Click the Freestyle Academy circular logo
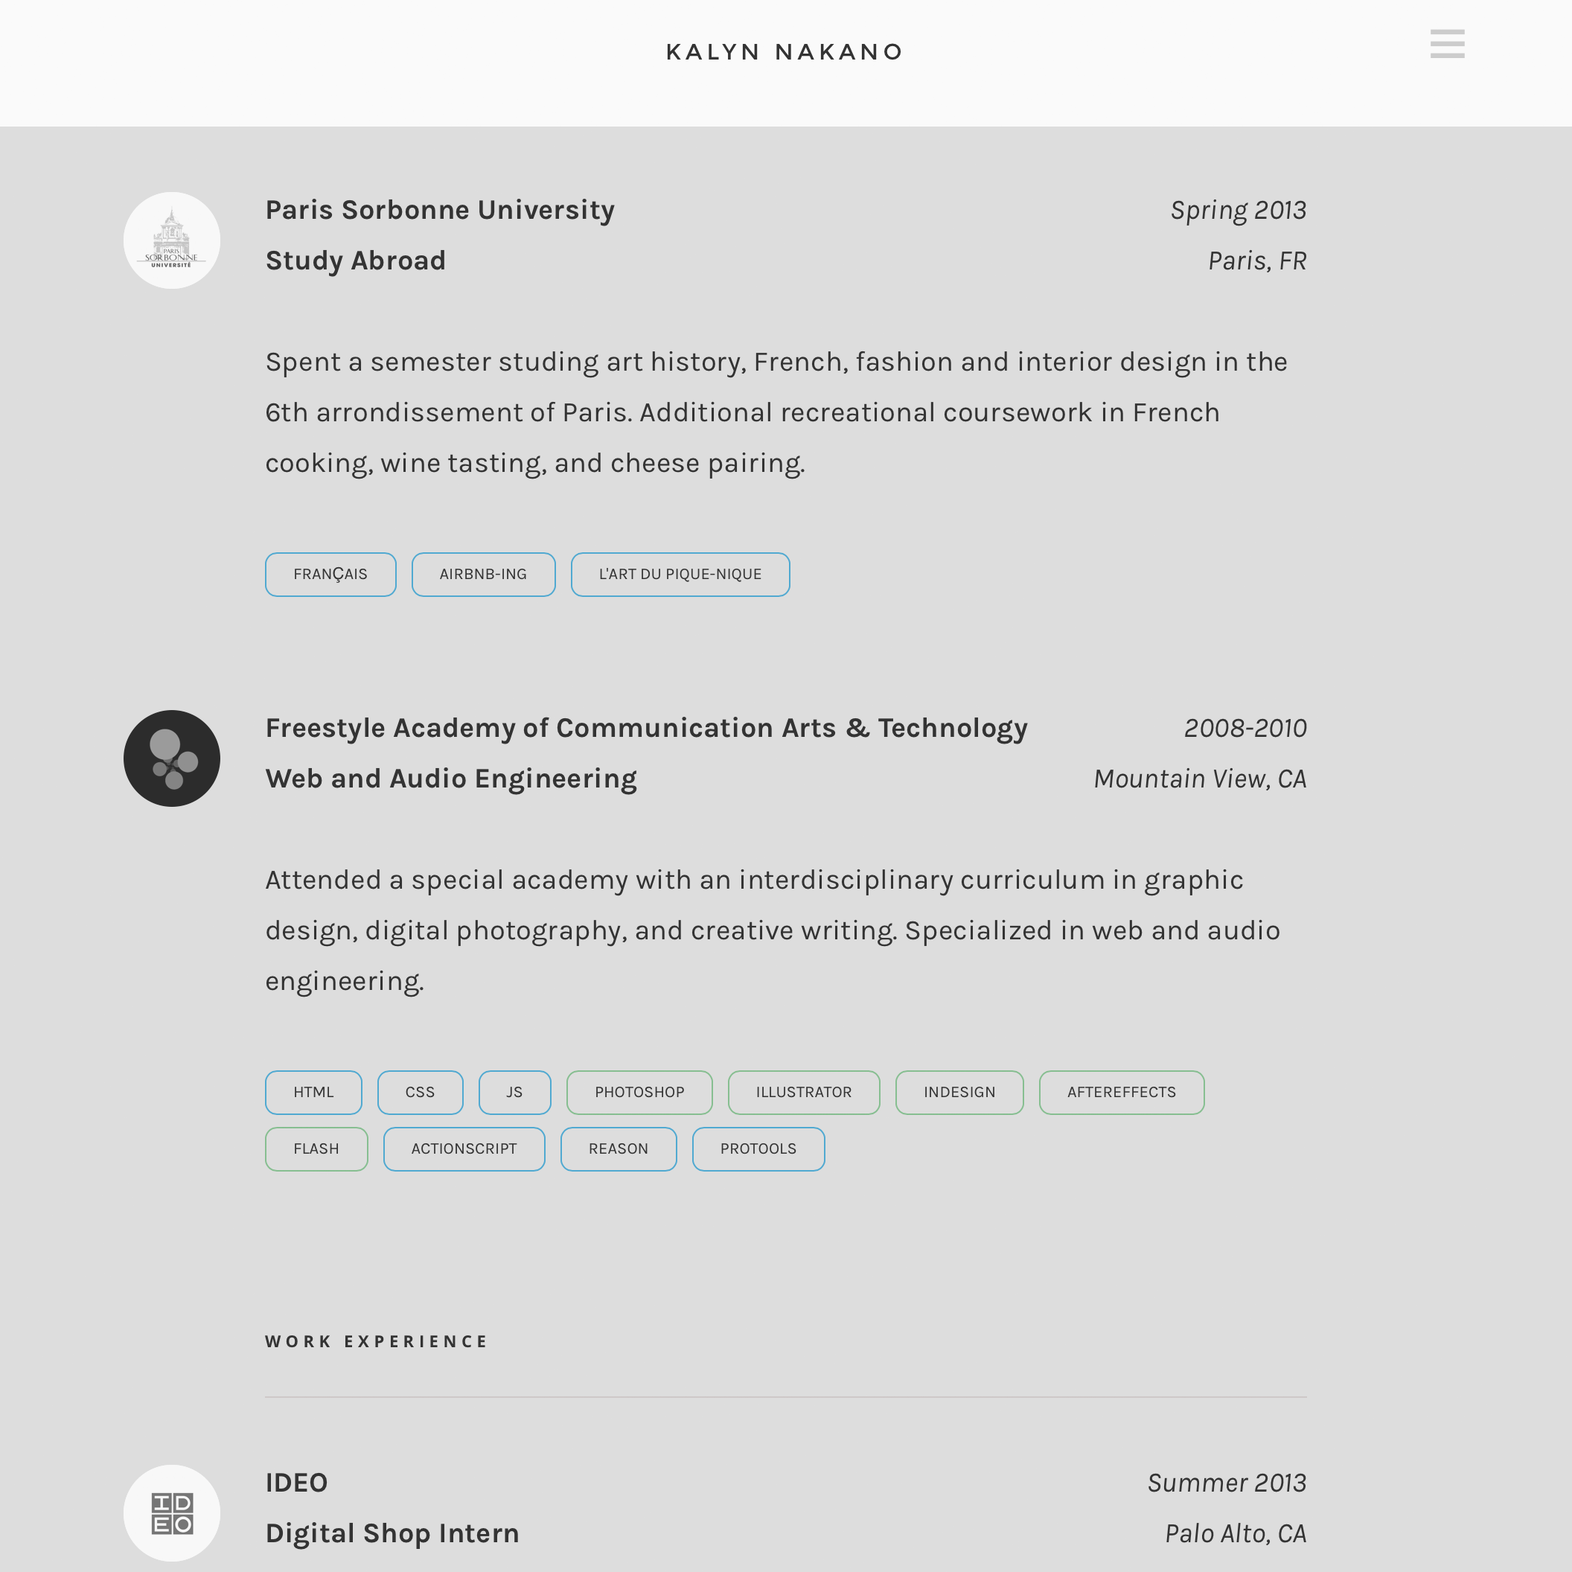This screenshot has width=1572, height=1572. [172, 758]
